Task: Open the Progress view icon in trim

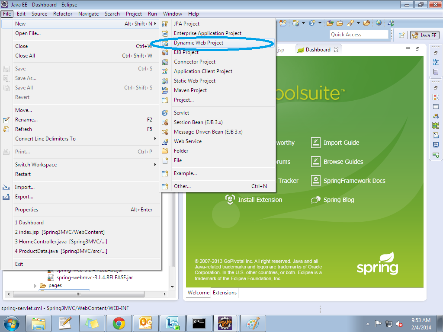Action: point(436,155)
